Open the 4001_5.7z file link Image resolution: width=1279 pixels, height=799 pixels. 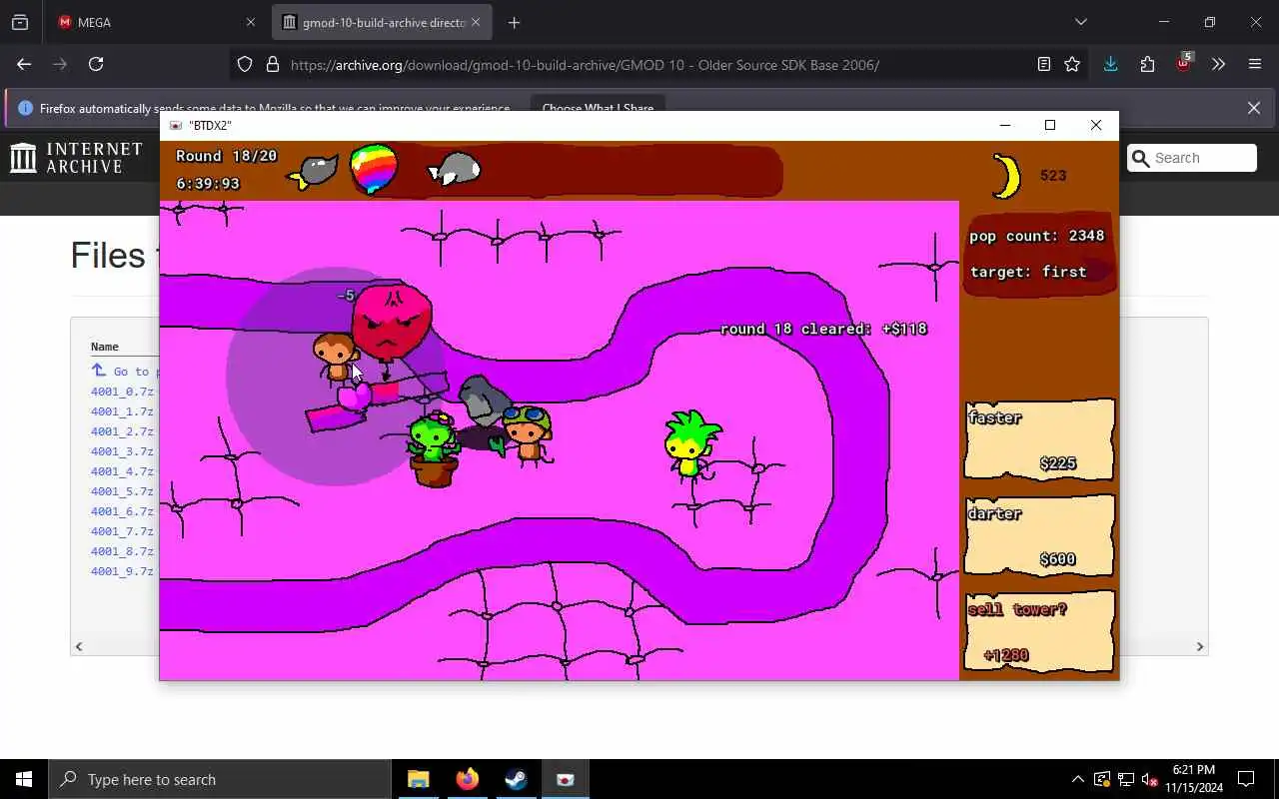click(122, 491)
